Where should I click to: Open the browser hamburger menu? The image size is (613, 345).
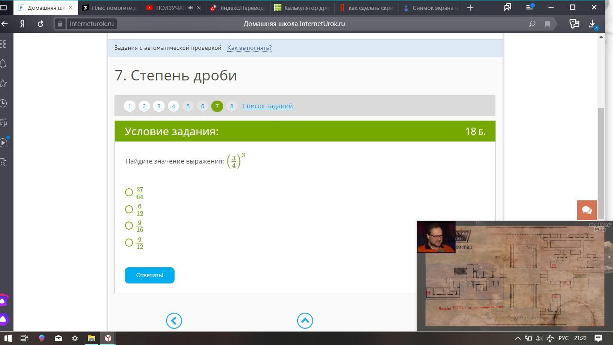tap(530, 8)
